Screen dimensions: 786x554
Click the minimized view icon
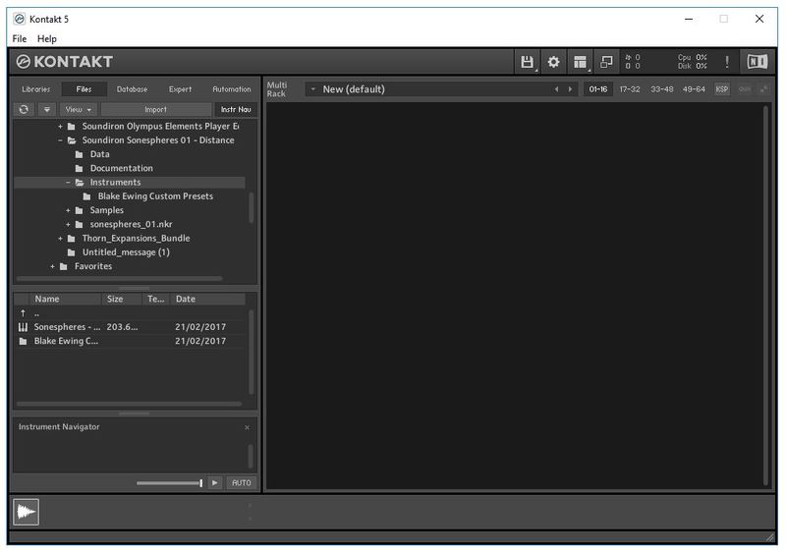[607, 62]
